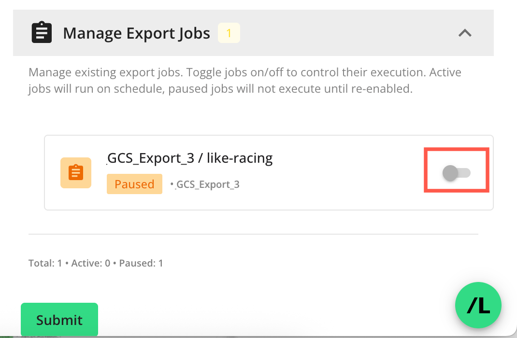Click the orange Paused status badge

point(134,184)
